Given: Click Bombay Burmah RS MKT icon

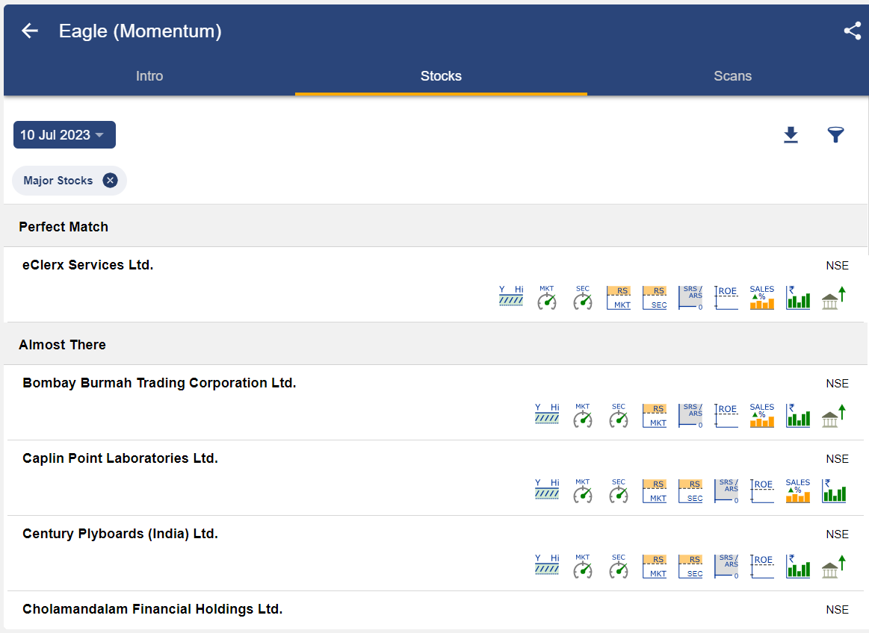Looking at the screenshot, I should pos(655,415).
